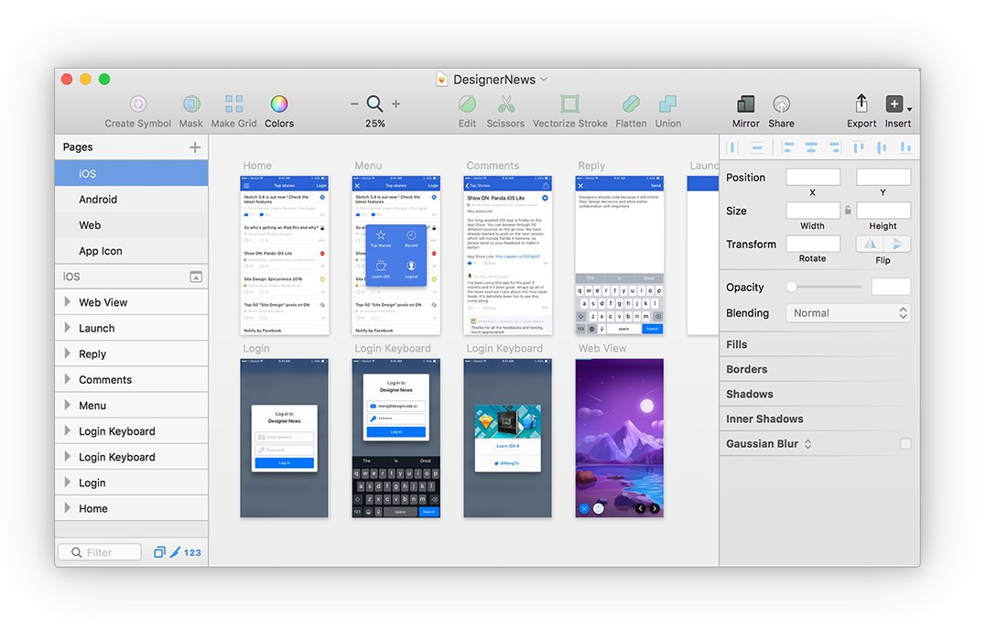Flatten the selected shape

pyautogui.click(x=631, y=103)
